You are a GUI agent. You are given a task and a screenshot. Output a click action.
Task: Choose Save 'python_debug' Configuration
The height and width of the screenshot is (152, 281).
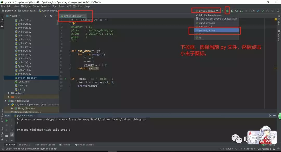pos(216,19)
